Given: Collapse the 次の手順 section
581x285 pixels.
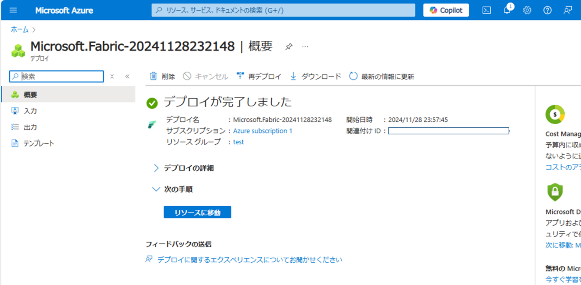Looking at the screenshot, I should pyautogui.click(x=173, y=189).
